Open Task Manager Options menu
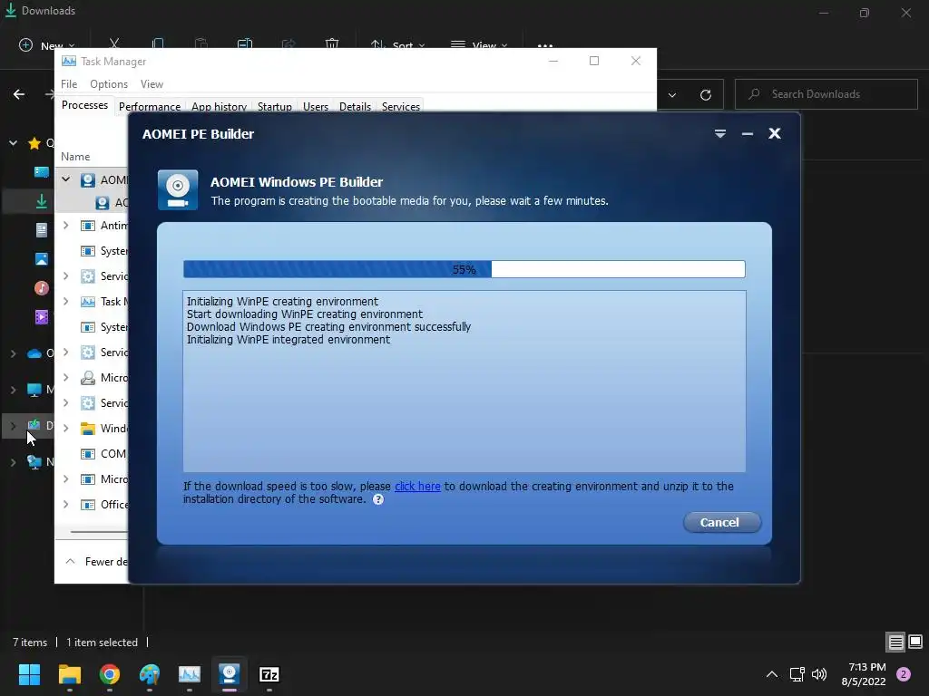The image size is (929, 696). click(x=109, y=84)
